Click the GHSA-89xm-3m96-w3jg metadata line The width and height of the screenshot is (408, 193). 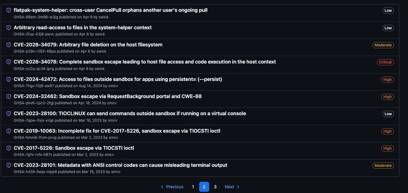61,17
